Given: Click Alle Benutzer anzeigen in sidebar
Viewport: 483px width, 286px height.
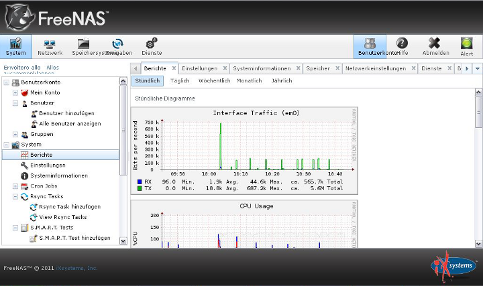Looking at the screenshot, I should point(70,124).
